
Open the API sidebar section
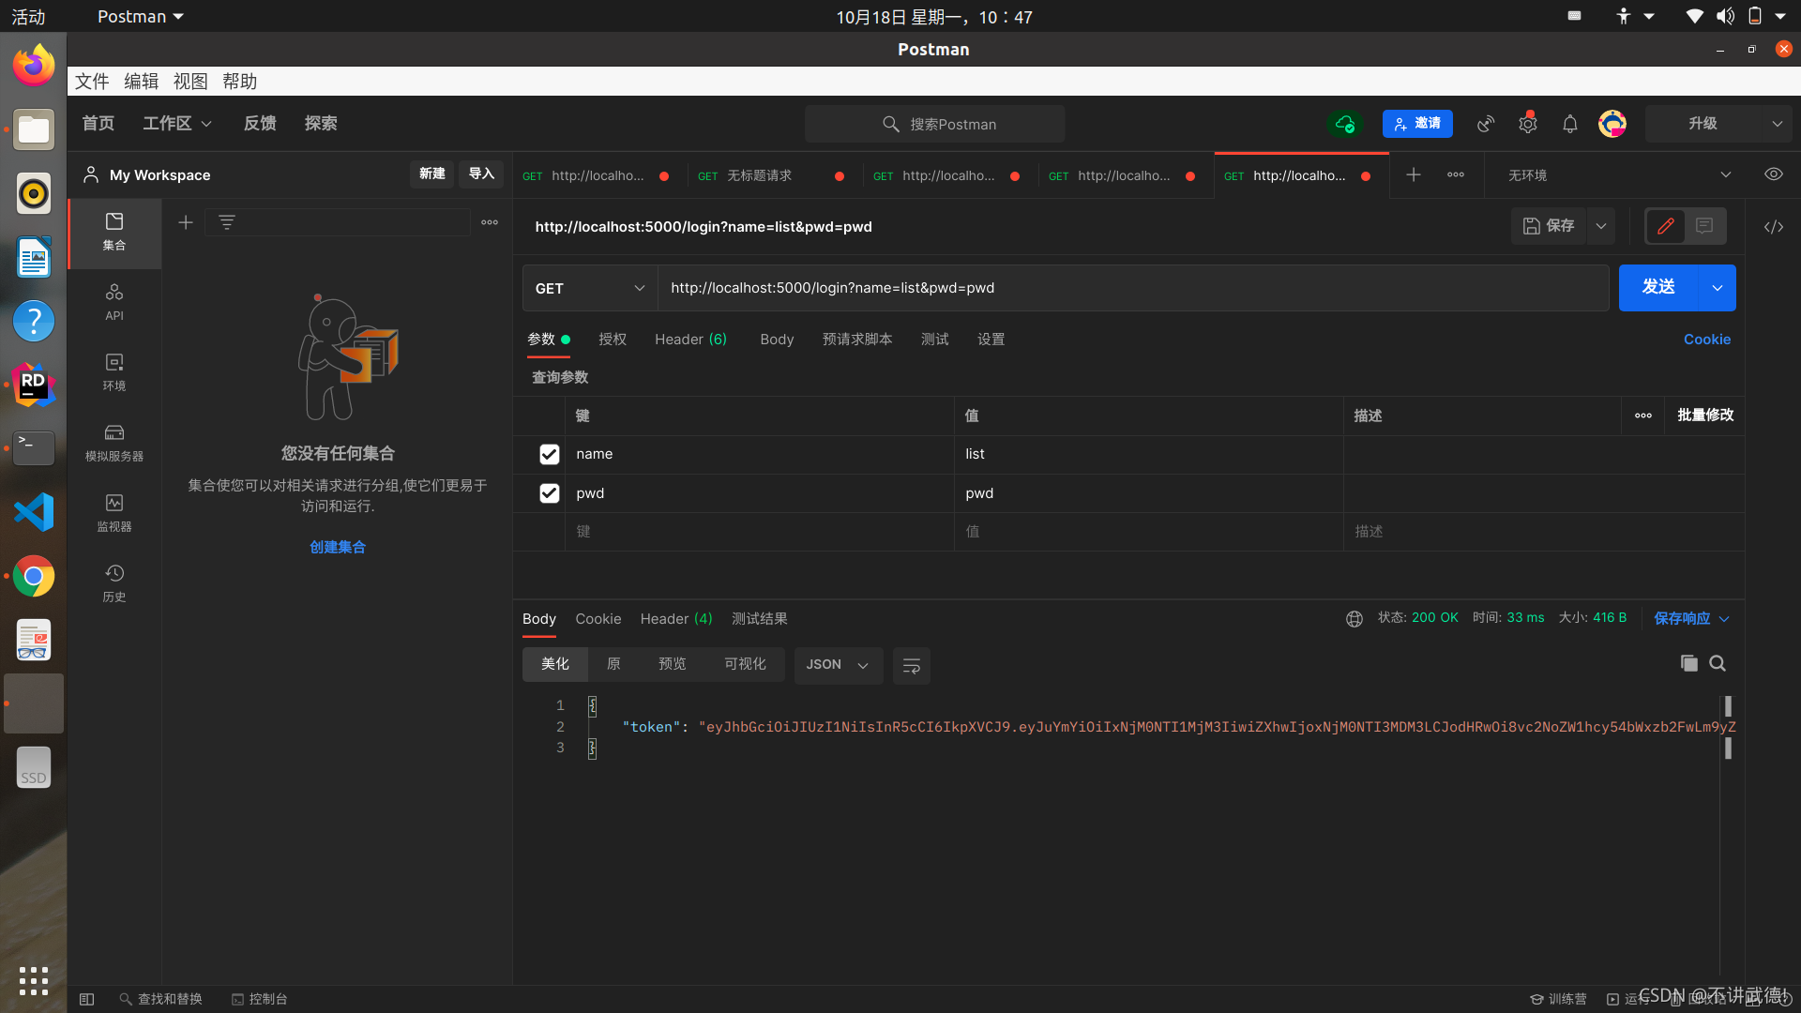(x=114, y=302)
